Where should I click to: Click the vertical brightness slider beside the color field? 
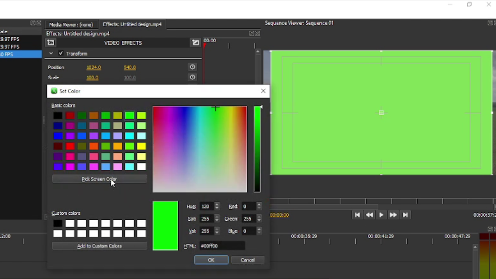coord(257,149)
